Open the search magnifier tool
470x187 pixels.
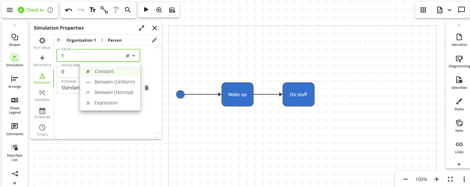click(128, 10)
